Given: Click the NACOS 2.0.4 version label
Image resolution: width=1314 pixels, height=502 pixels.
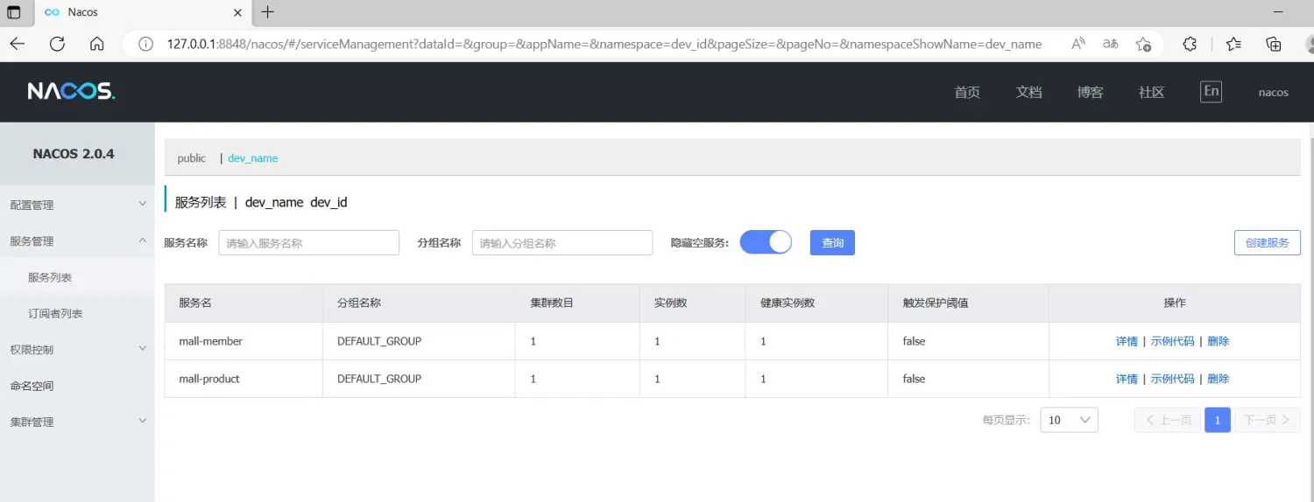Looking at the screenshot, I should [74, 153].
